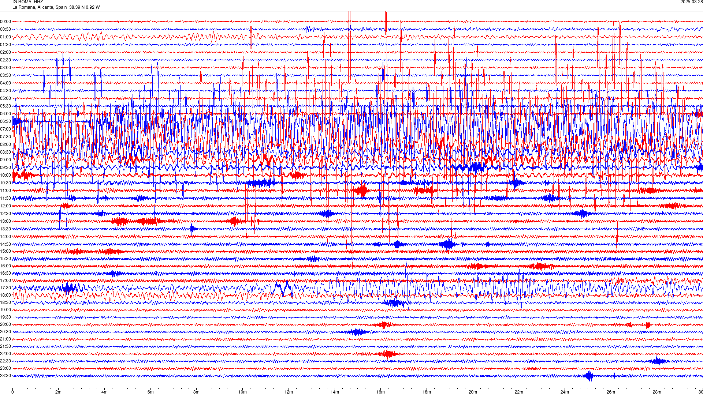Screen dimensions: 703x395
Task: Select the 20:00 trace time label
Action: [5, 324]
